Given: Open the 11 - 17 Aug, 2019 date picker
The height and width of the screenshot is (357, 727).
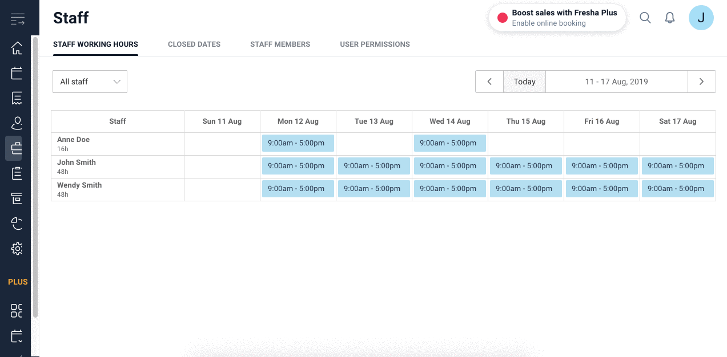Looking at the screenshot, I should (x=617, y=82).
